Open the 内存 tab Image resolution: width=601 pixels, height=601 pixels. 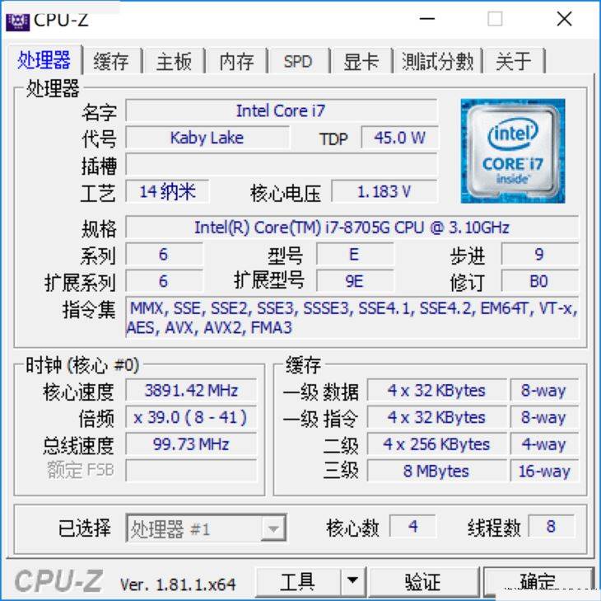[x=237, y=61]
